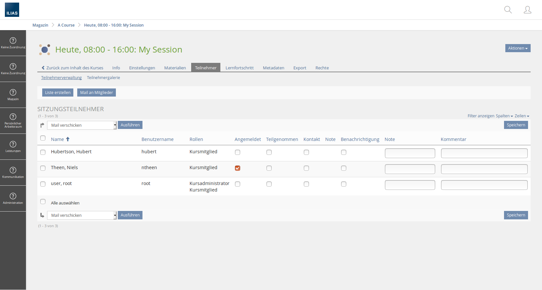Viewport: 542px width, 290px height.
Task: Click the Kommentar field for user root
Action: (x=484, y=185)
